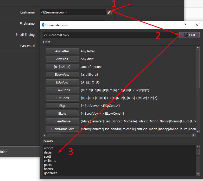Click the Test button

coord(189,35)
